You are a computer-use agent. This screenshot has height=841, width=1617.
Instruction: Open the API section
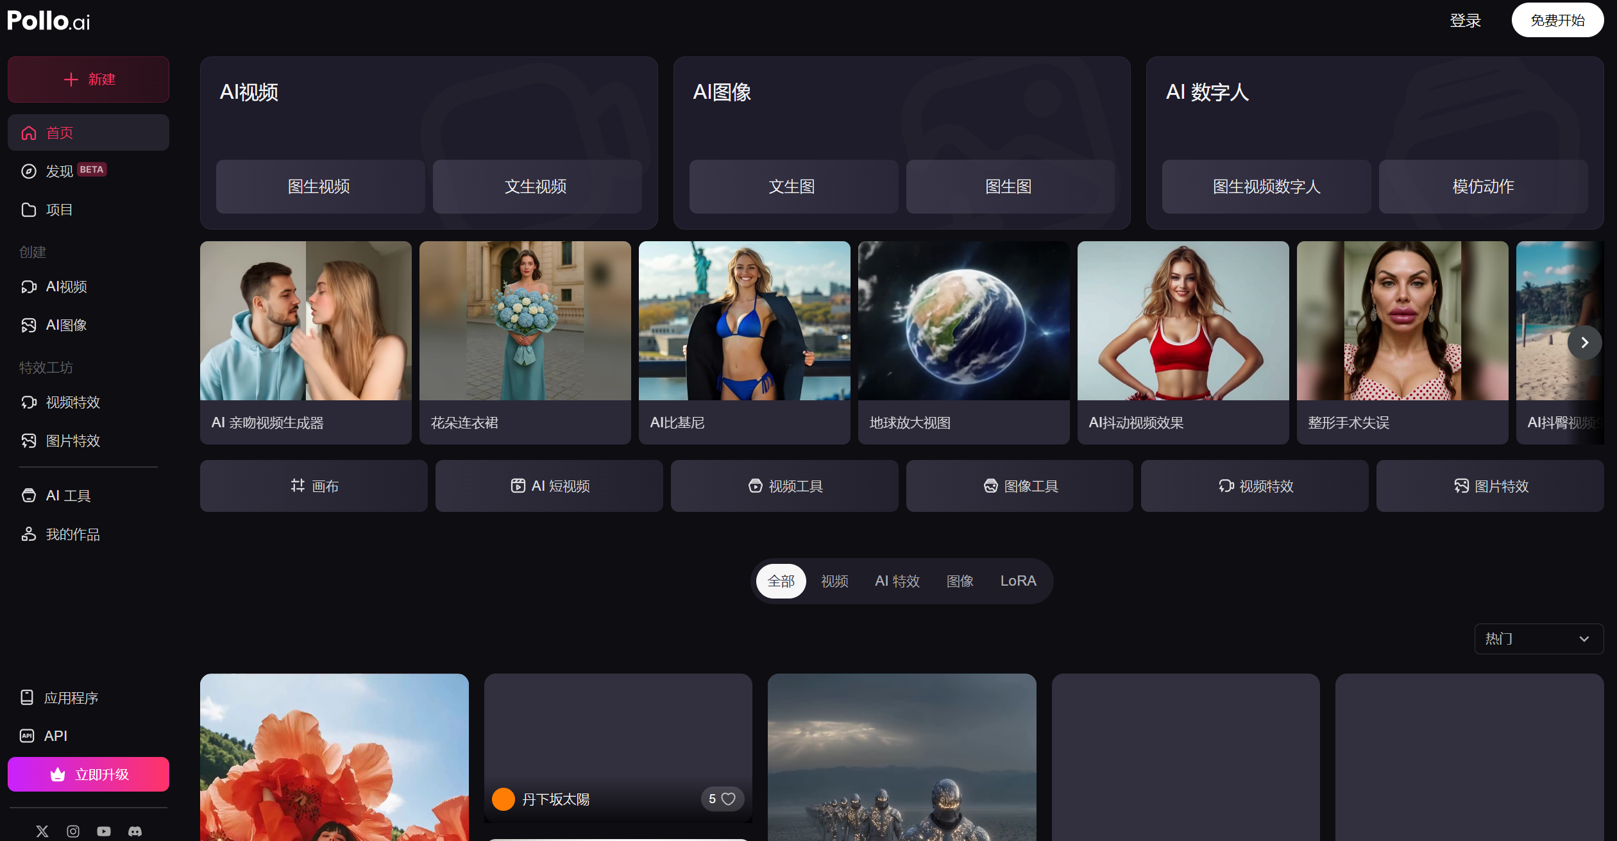point(55,736)
